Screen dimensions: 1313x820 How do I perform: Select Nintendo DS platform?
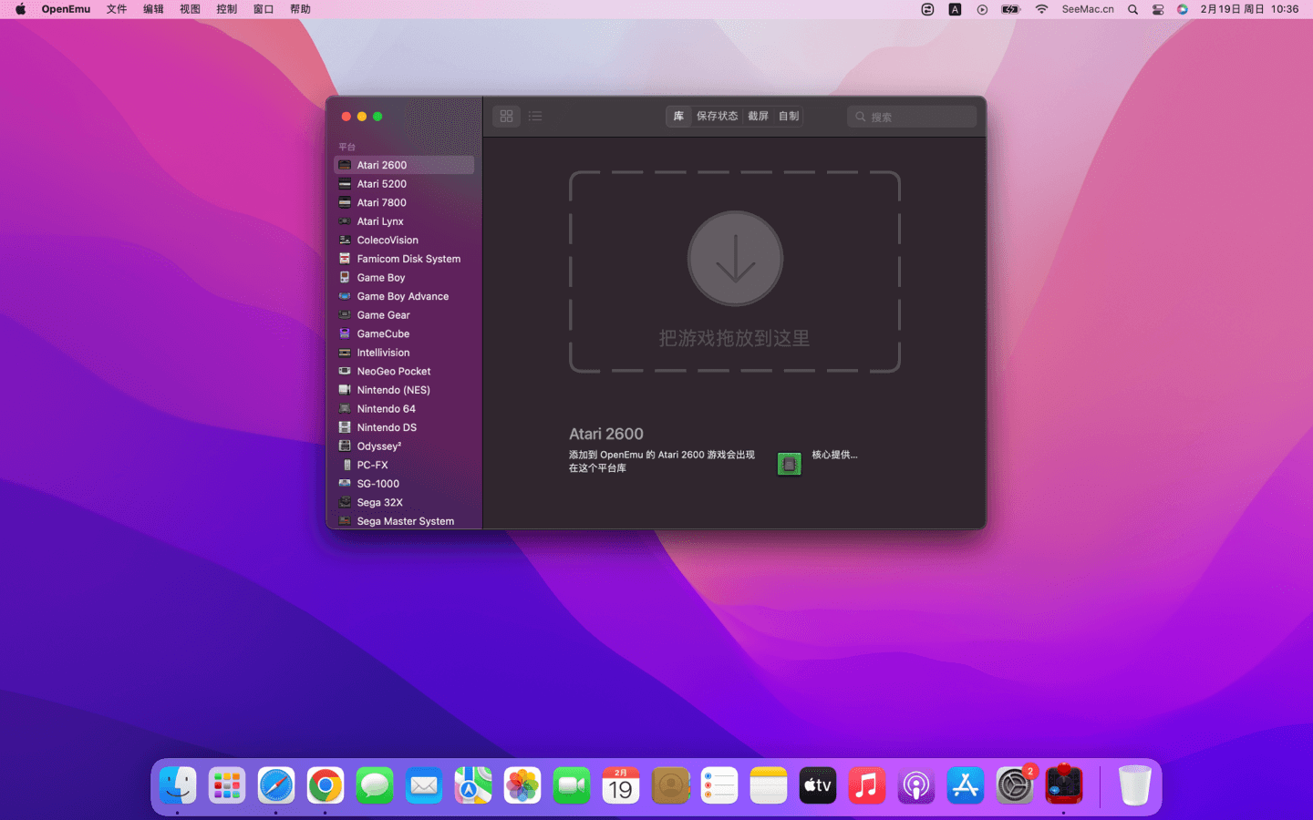(x=404, y=427)
